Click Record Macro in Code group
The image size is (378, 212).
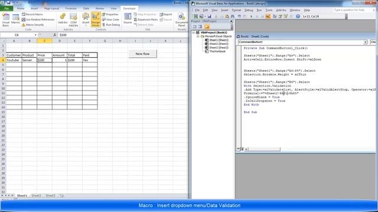pos(32,14)
